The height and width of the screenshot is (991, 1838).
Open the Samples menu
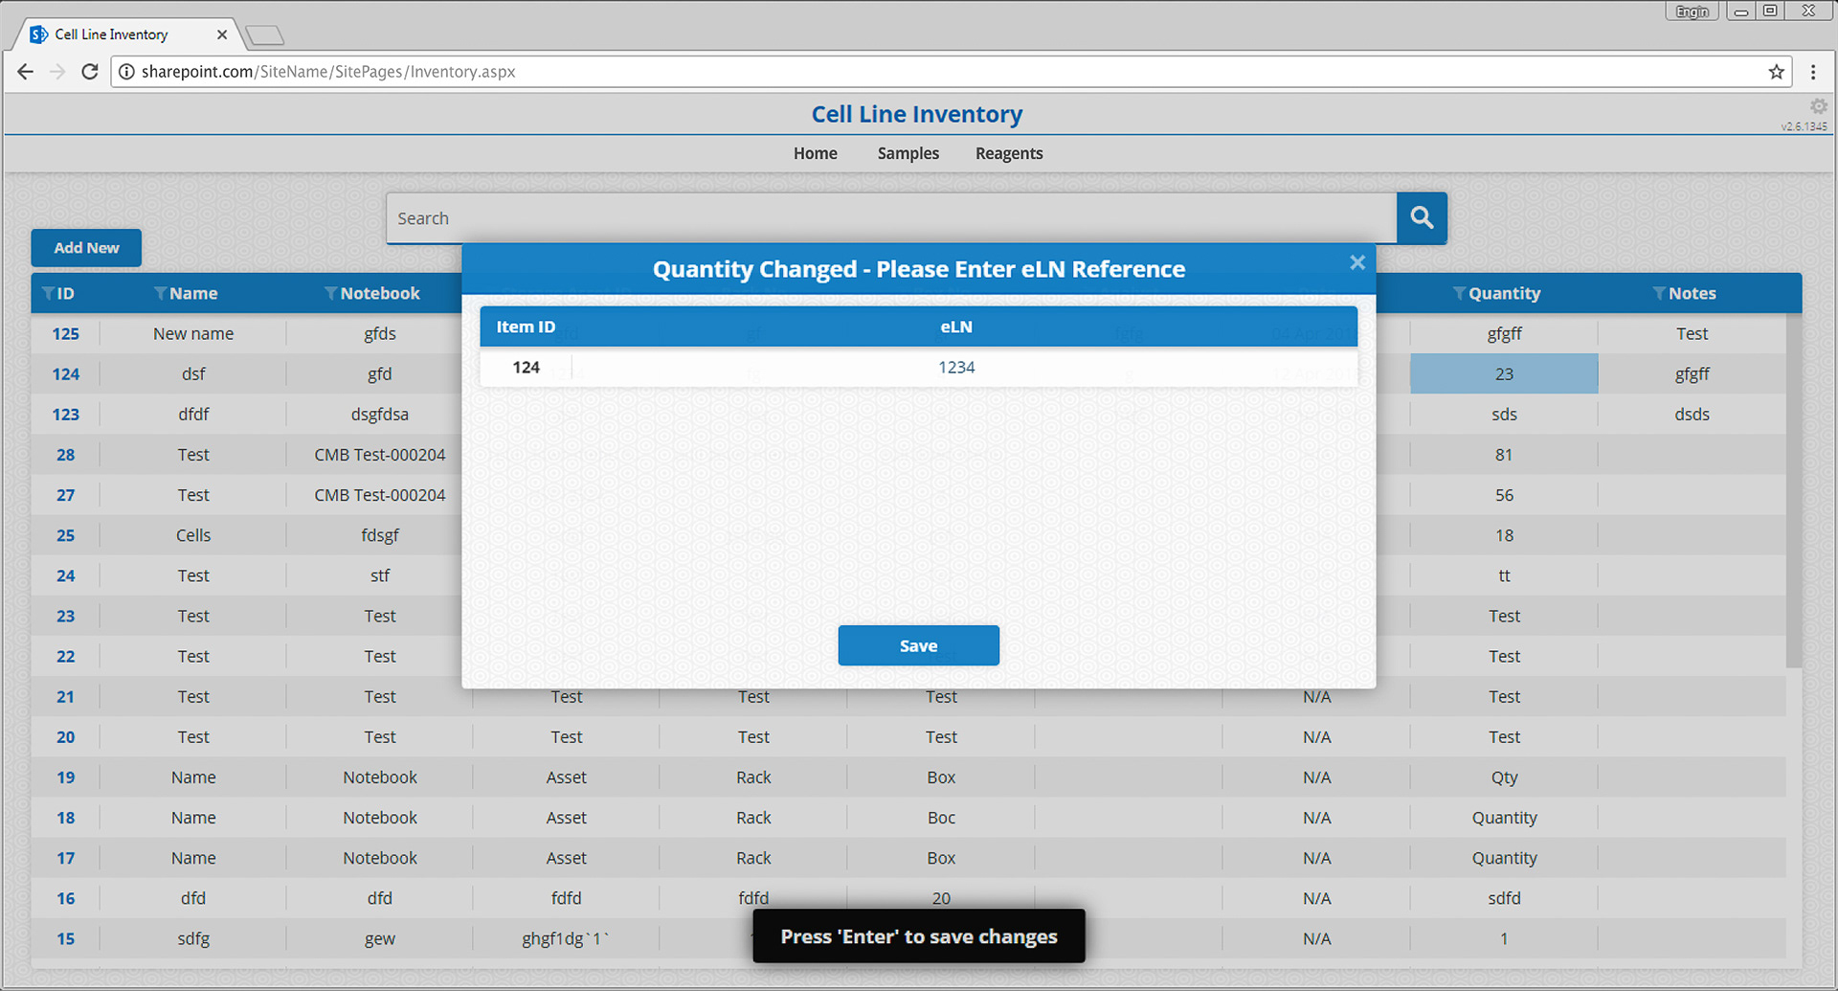coord(908,153)
